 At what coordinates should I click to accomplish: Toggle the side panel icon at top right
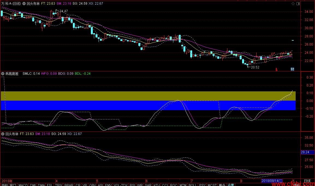point(298,4)
